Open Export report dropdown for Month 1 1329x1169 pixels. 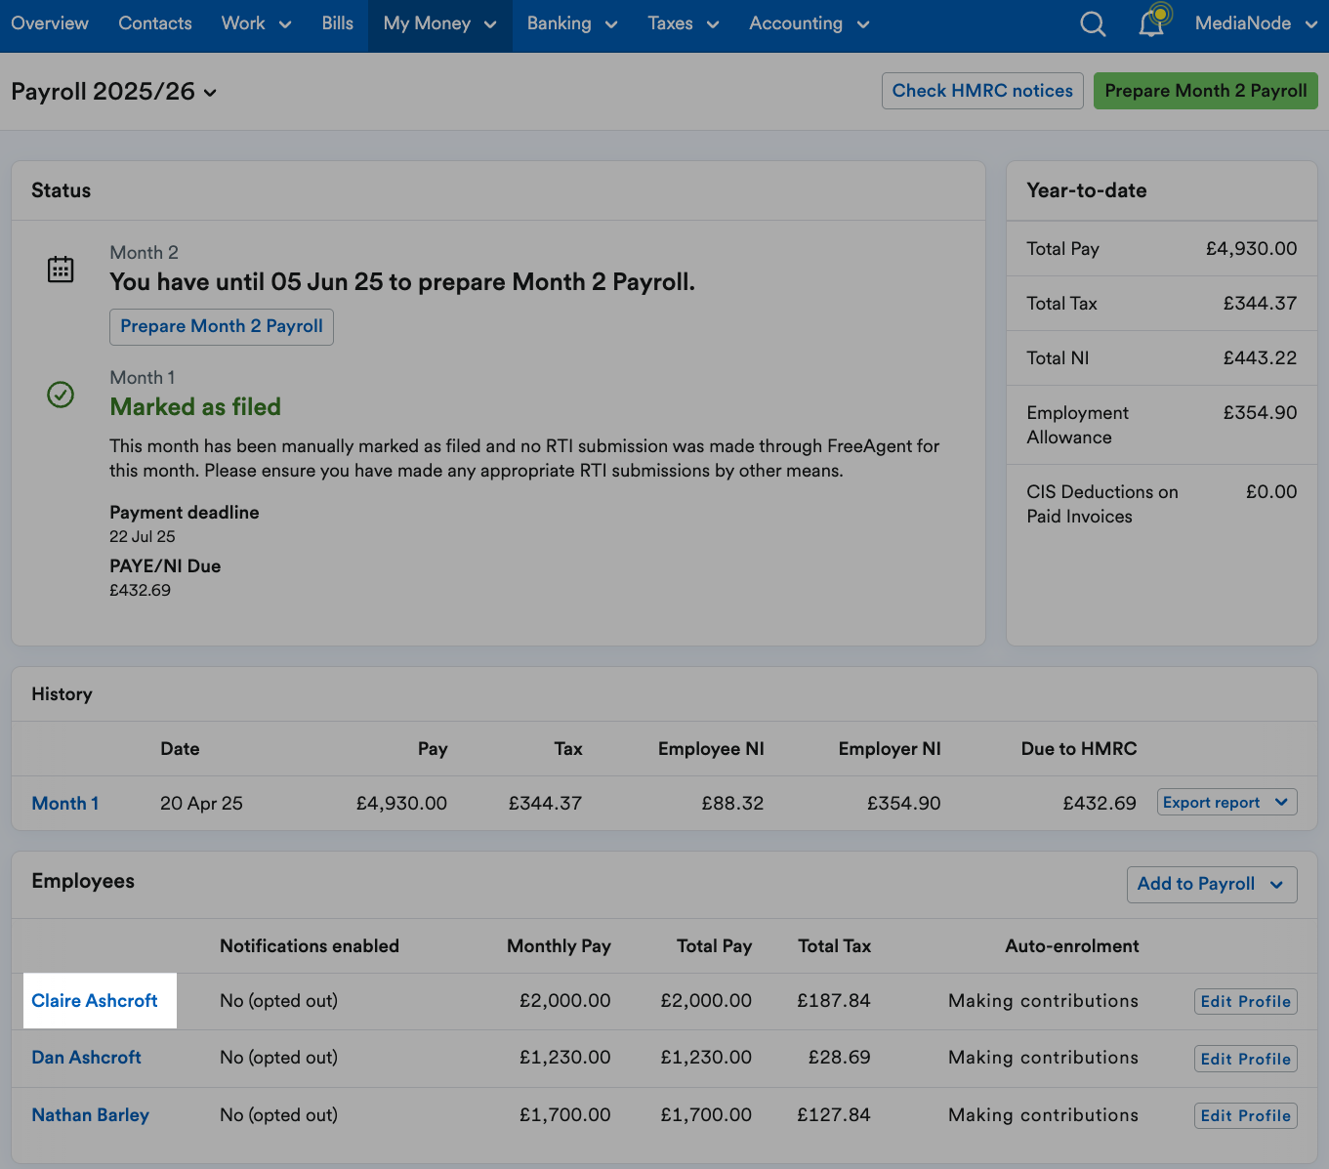point(1226,802)
